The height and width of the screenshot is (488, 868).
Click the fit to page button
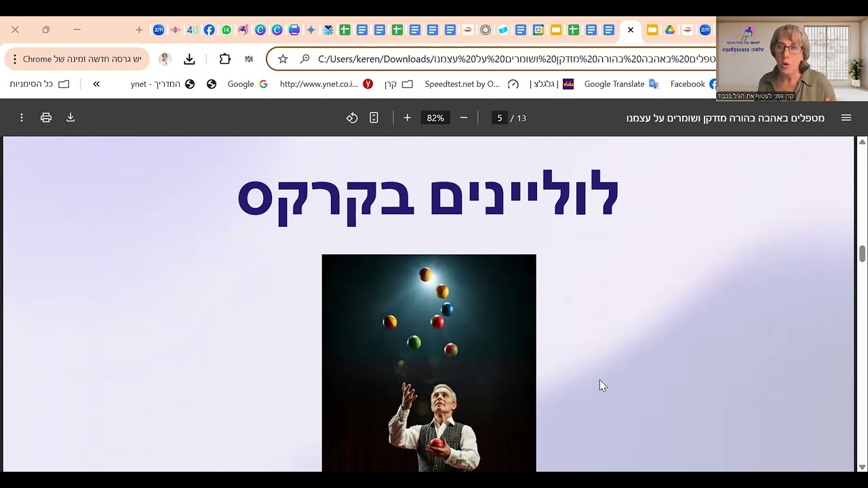[374, 118]
